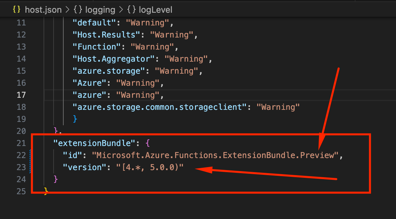This screenshot has height=219, width=396.
Task: Click the "Host.Results" key on line 12
Action: (x=106, y=34)
